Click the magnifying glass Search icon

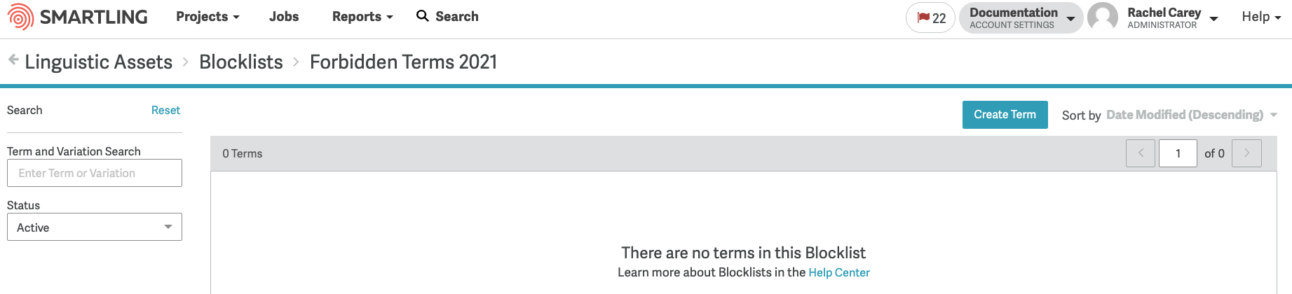(x=422, y=15)
